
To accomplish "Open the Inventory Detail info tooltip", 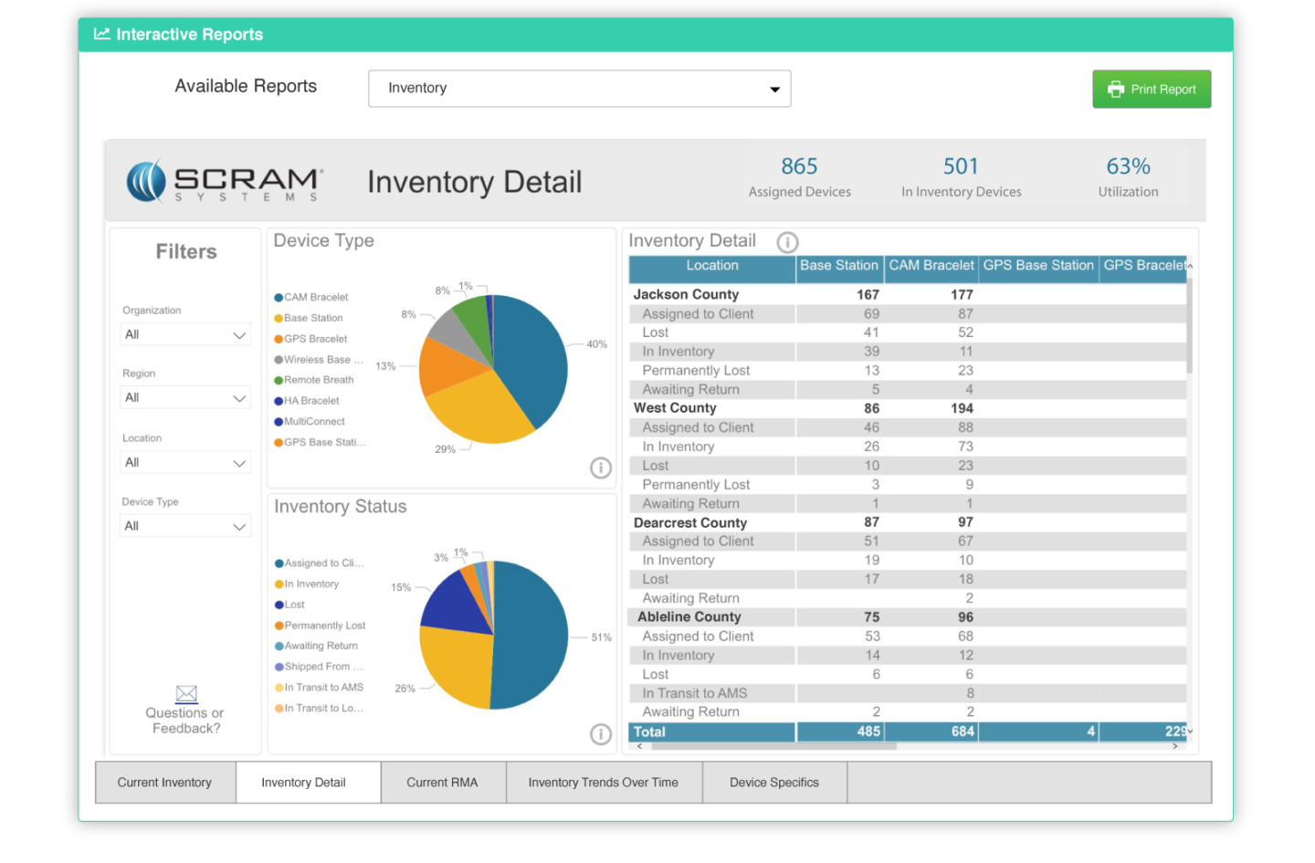I will [x=787, y=242].
